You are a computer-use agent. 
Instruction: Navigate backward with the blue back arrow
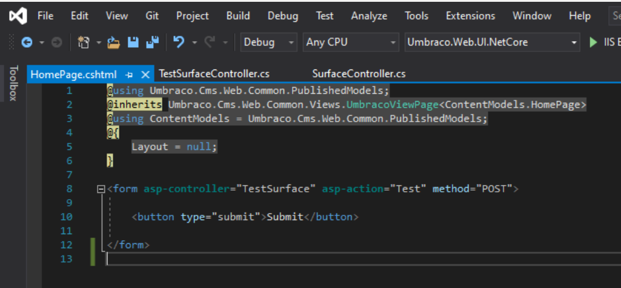pos(27,42)
